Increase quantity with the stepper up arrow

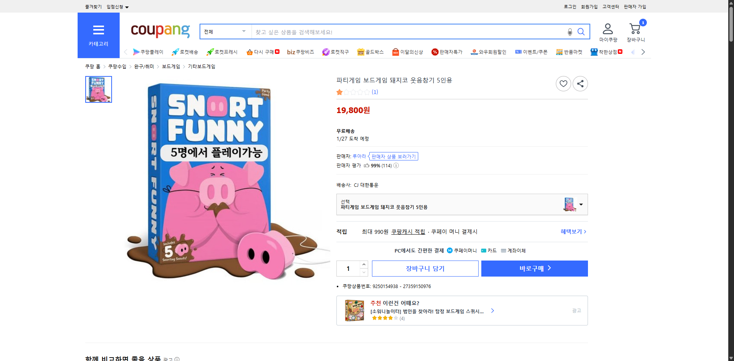[364, 264]
